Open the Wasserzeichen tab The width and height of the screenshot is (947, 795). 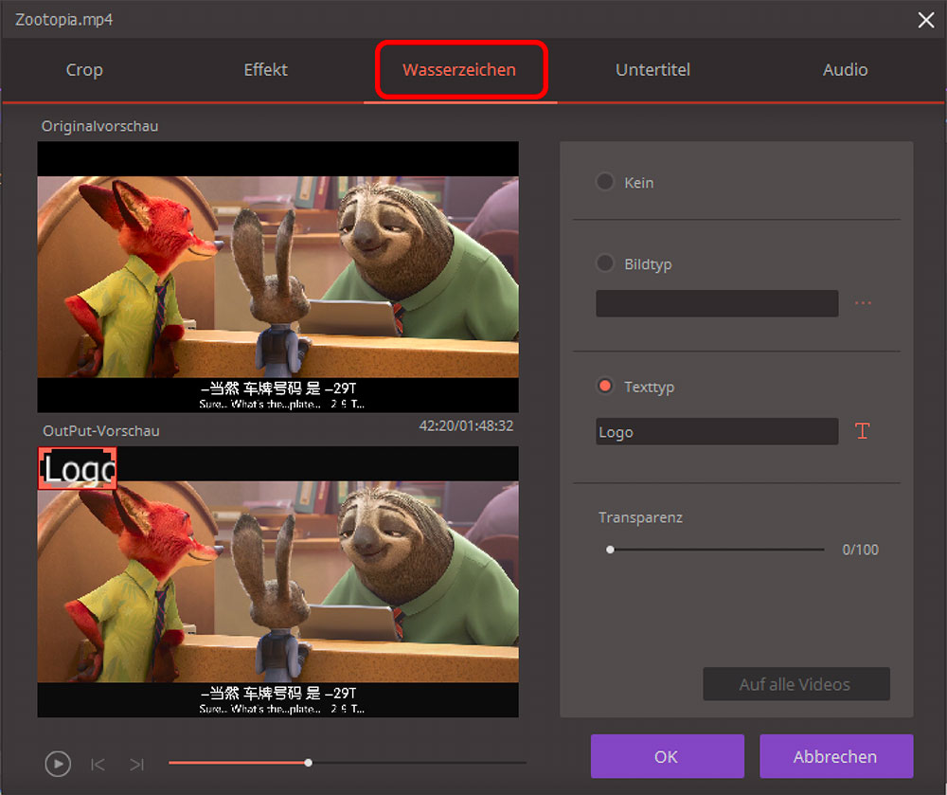(x=459, y=70)
